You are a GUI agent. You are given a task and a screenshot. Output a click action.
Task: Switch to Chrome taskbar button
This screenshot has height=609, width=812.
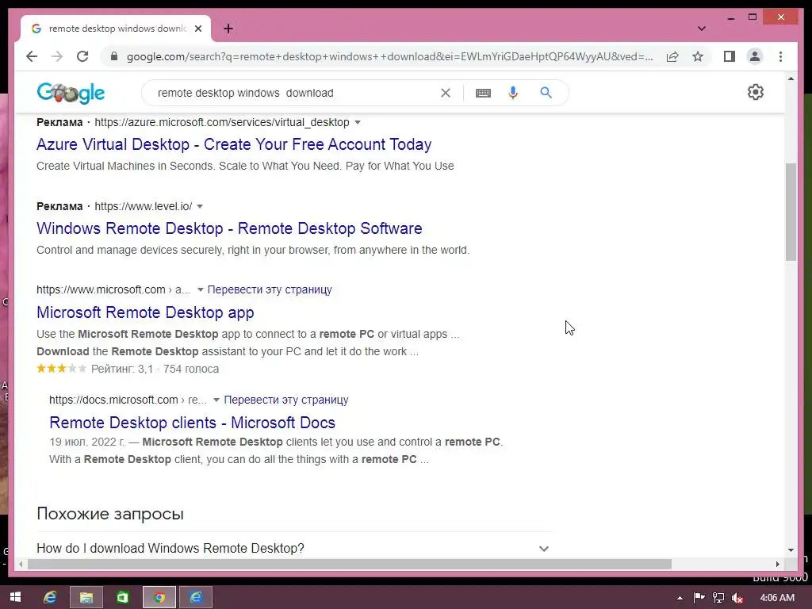coord(159,598)
